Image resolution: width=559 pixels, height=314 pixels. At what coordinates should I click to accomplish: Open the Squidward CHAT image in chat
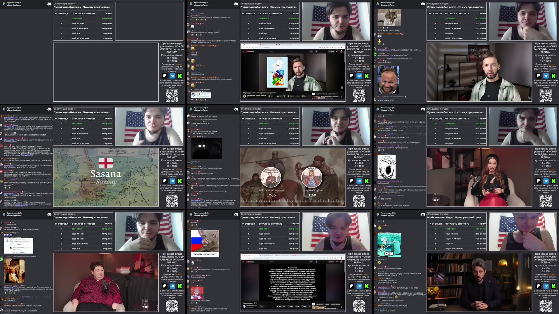pos(389,245)
